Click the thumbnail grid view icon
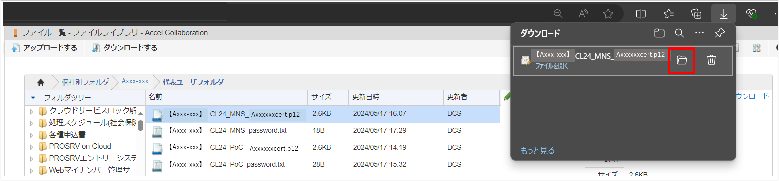The width and height of the screenshot is (779, 181). [756, 48]
